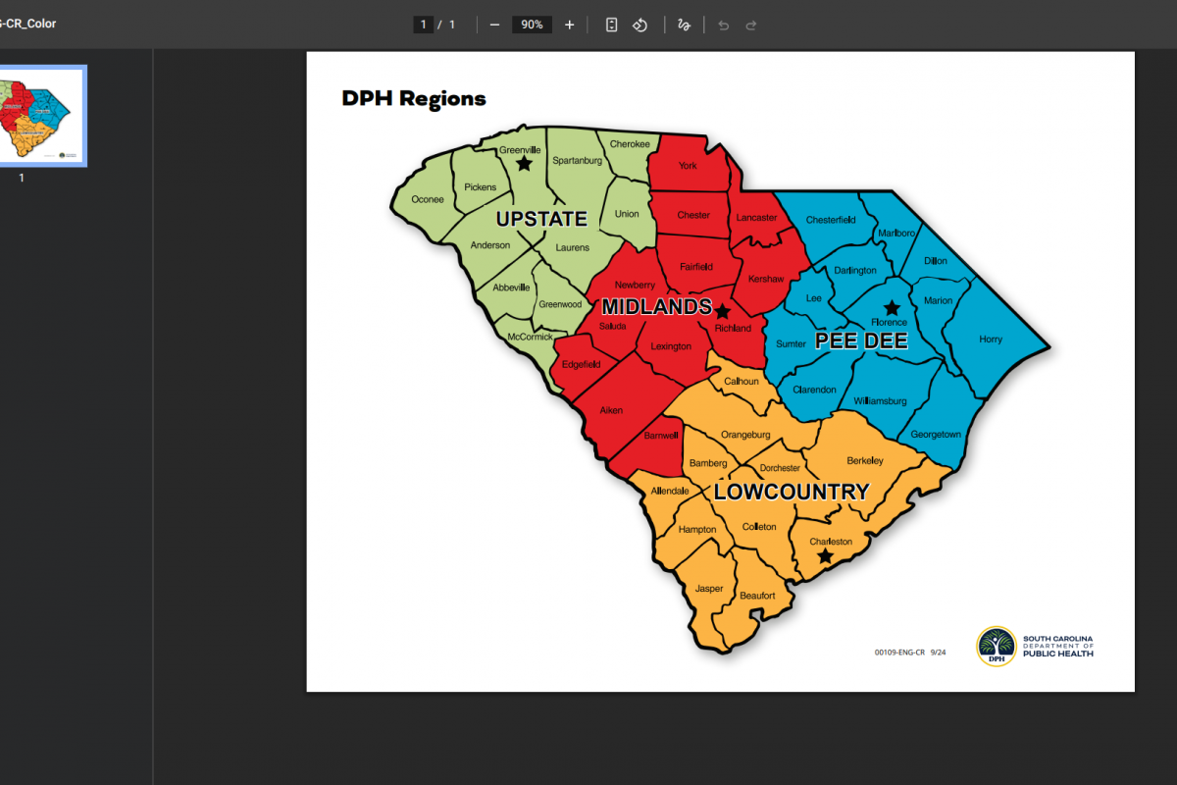
Task: Click the 90% zoom level field
Action: click(x=532, y=25)
